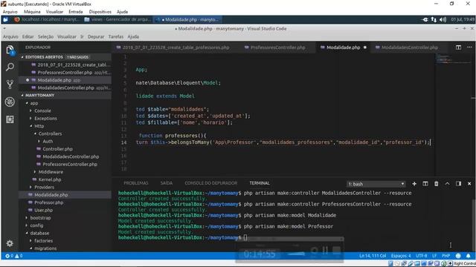The image size is (476, 267).
Task: Click the terminal command prompt cursor
Action: (245, 237)
